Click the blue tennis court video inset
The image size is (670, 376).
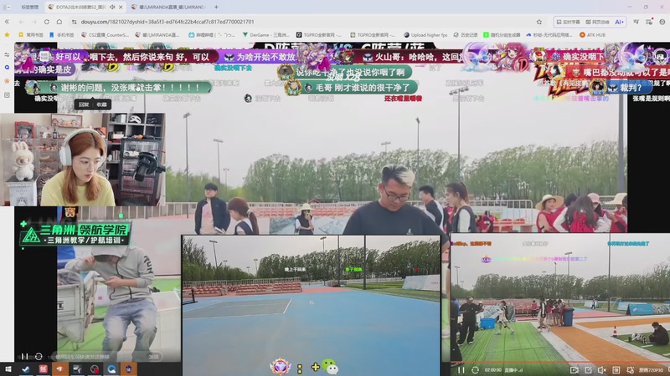311,305
